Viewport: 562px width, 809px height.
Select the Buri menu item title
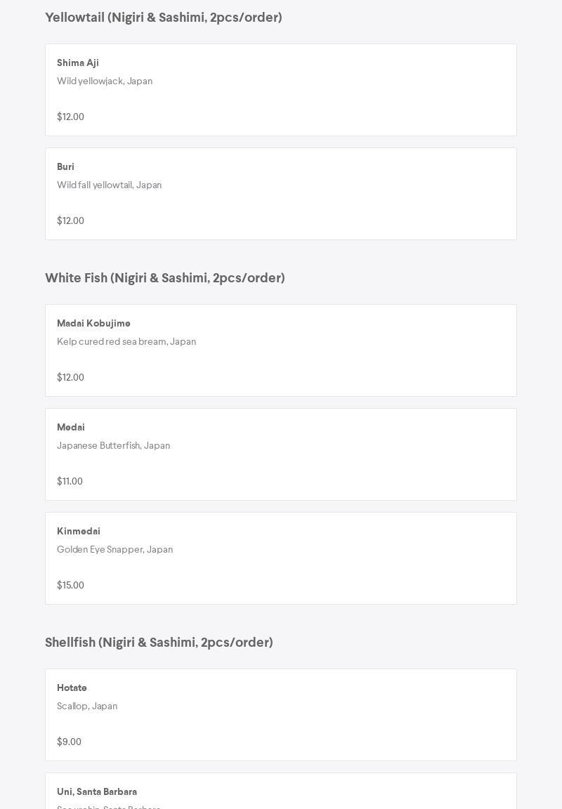pos(65,167)
